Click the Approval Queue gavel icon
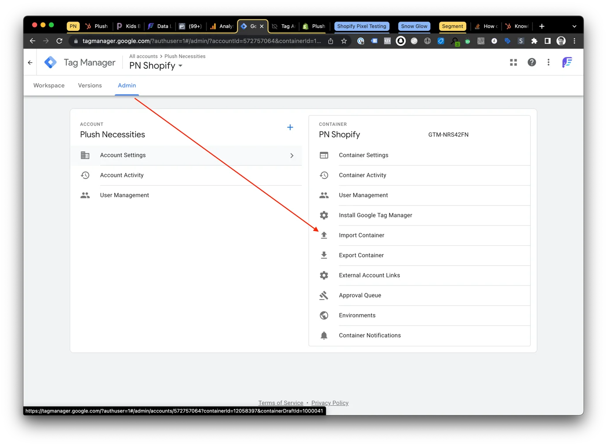Image resolution: width=607 pixels, height=446 pixels. pos(324,296)
